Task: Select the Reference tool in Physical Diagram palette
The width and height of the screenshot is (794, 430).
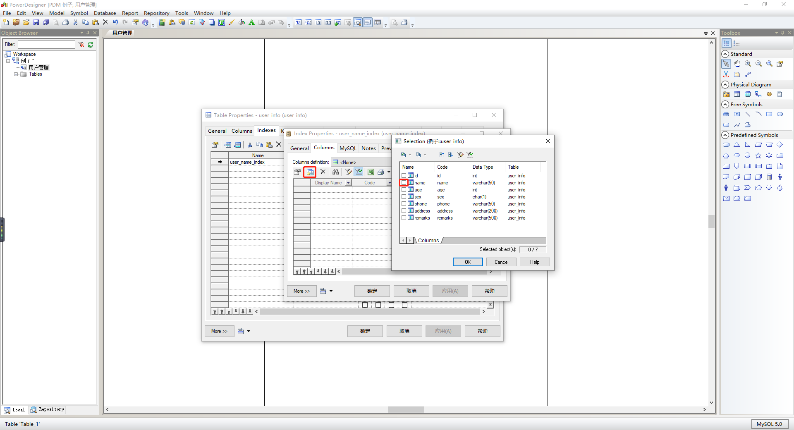Action: tap(758, 94)
